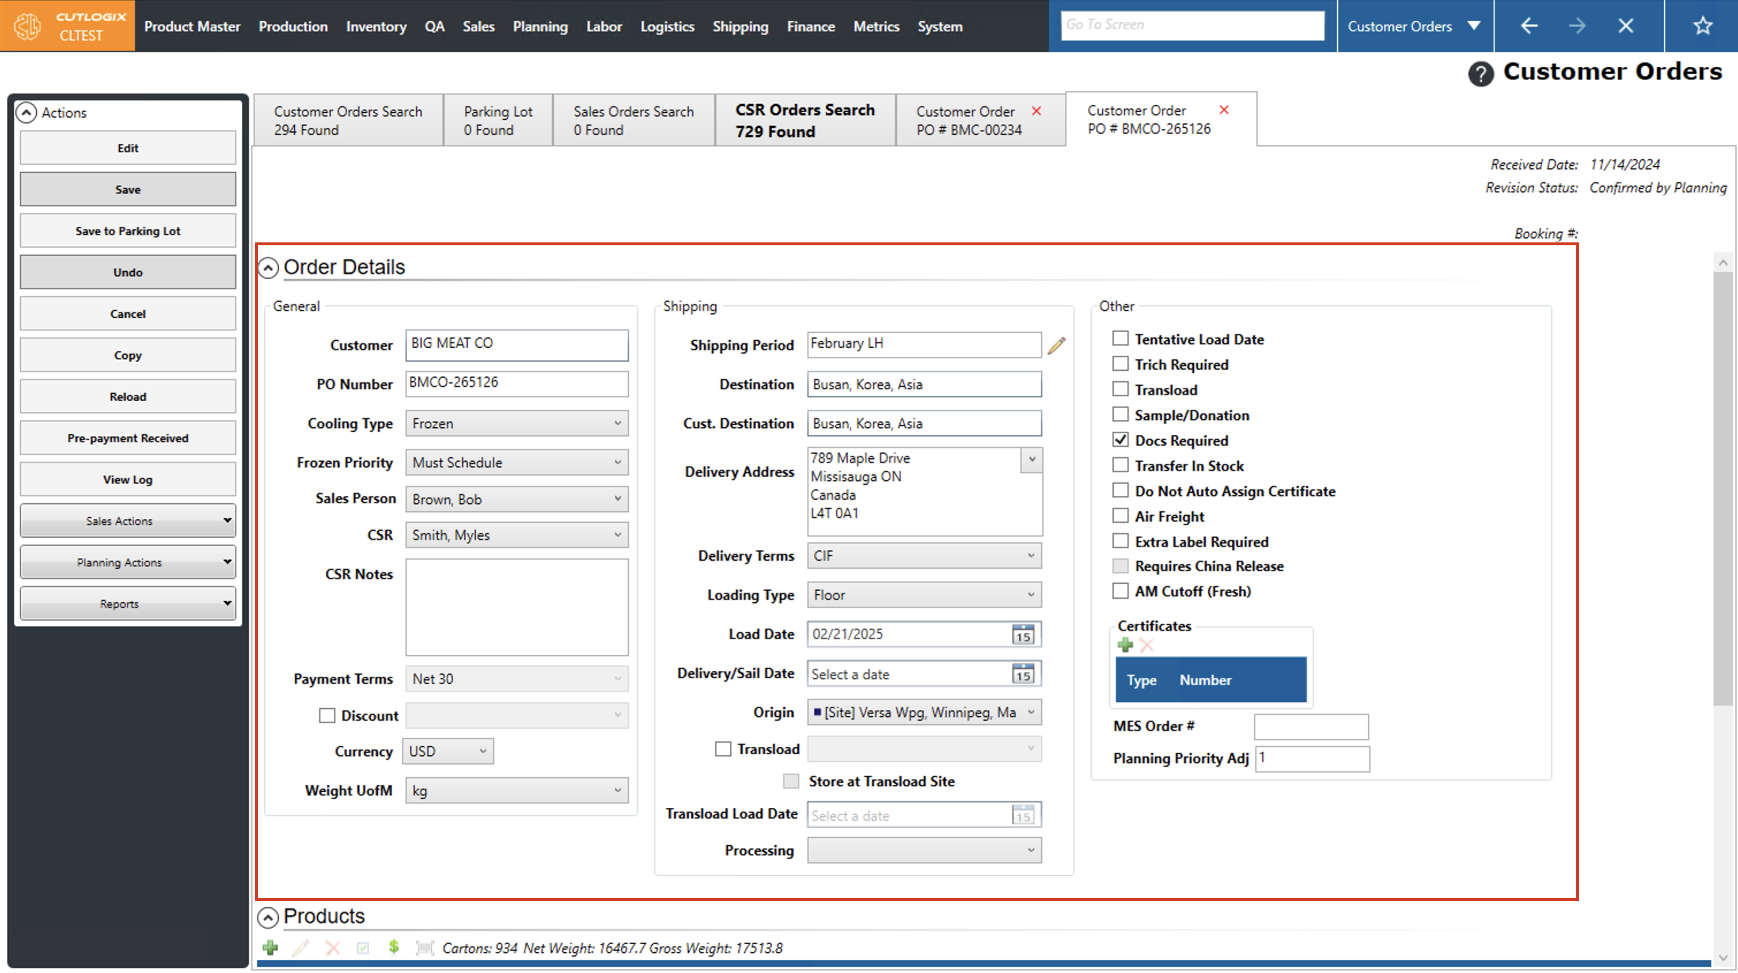Click the favorites star icon
The width and height of the screenshot is (1738, 973).
[1702, 26]
